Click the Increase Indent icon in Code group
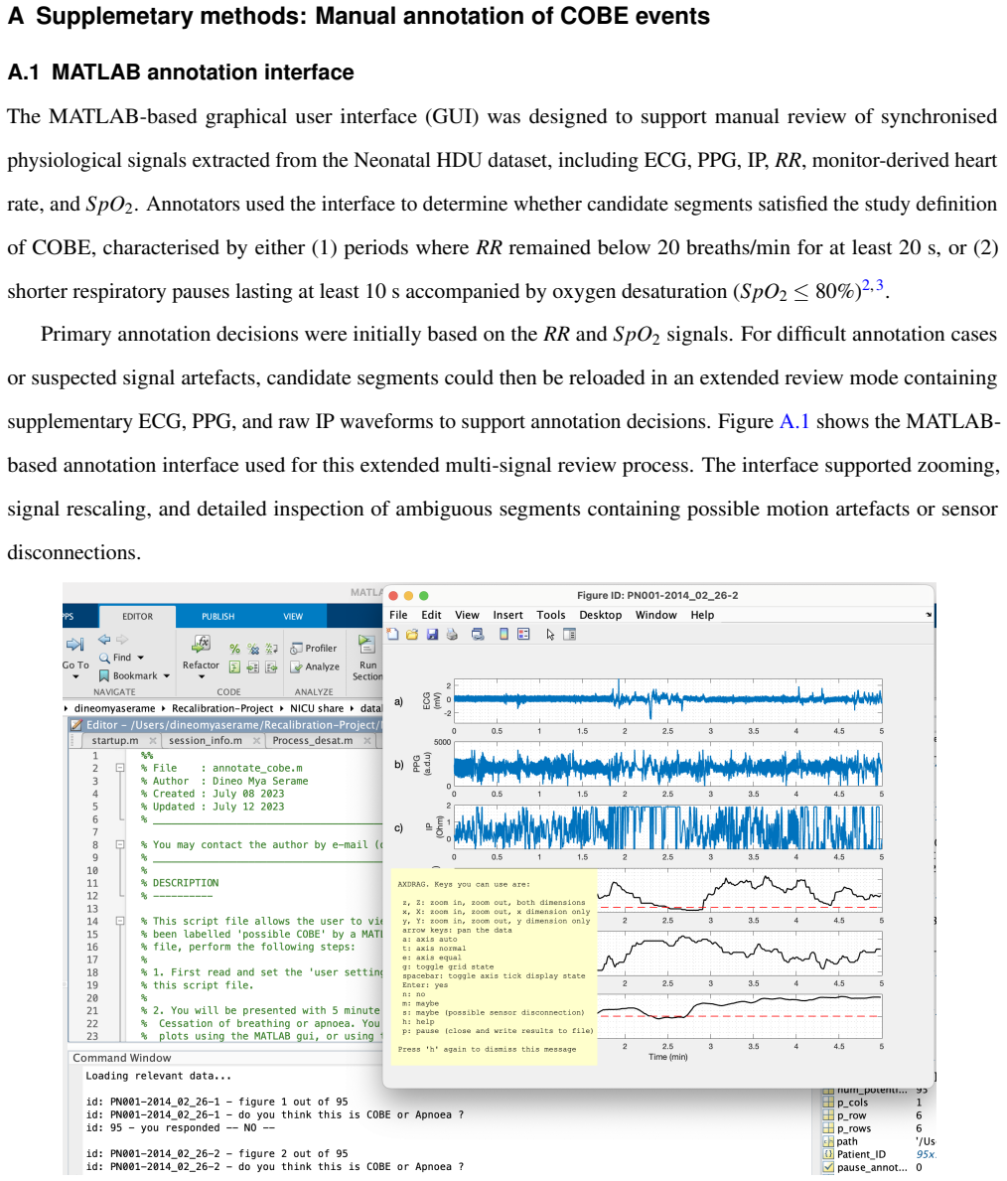 (x=253, y=667)
